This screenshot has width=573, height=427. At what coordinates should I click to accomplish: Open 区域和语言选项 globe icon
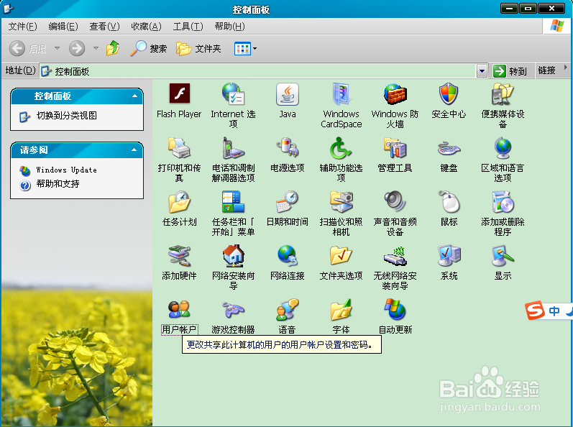(503, 147)
